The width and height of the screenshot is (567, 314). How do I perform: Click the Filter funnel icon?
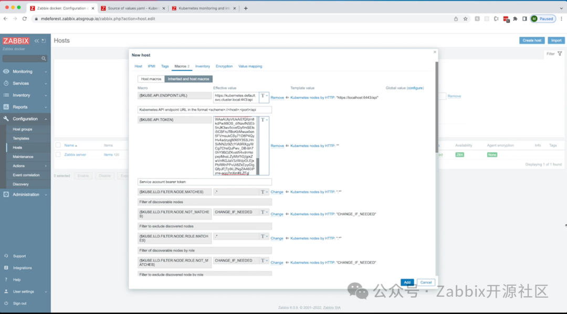(560, 54)
